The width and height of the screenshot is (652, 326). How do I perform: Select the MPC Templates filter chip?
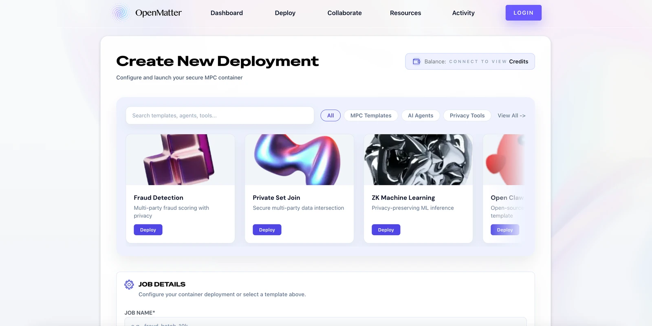[371, 116]
